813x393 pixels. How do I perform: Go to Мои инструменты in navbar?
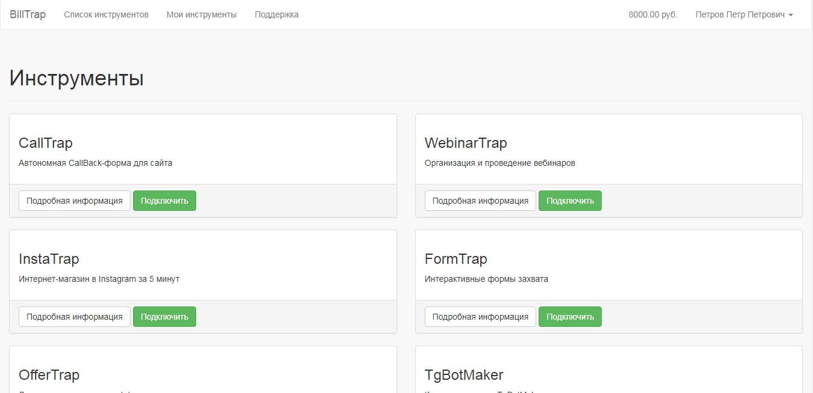click(202, 14)
